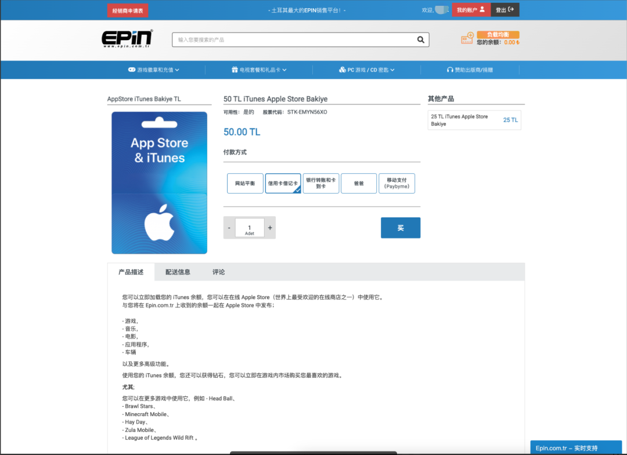Click the 50.00 TL price text
Viewport: 627px width, 455px height.
(x=242, y=132)
